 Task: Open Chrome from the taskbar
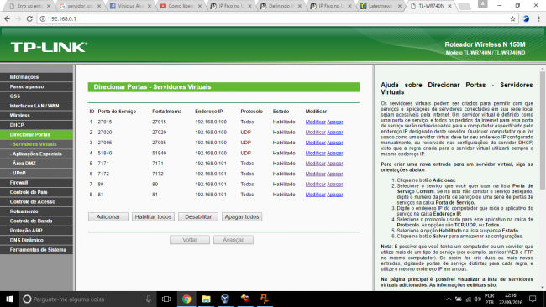pyautogui.click(x=186, y=299)
